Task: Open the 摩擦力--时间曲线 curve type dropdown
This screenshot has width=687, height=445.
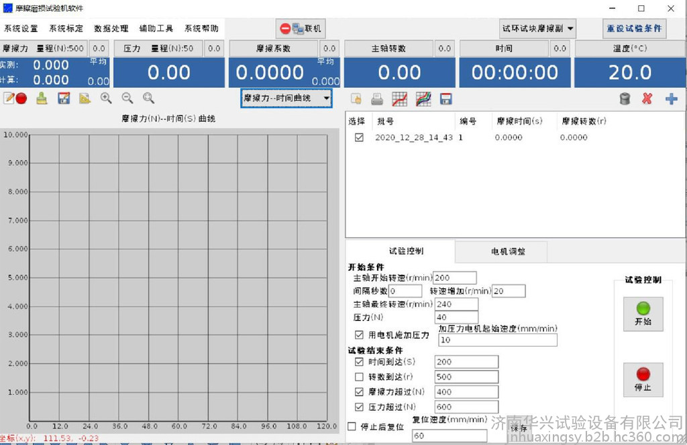Action: [286, 99]
